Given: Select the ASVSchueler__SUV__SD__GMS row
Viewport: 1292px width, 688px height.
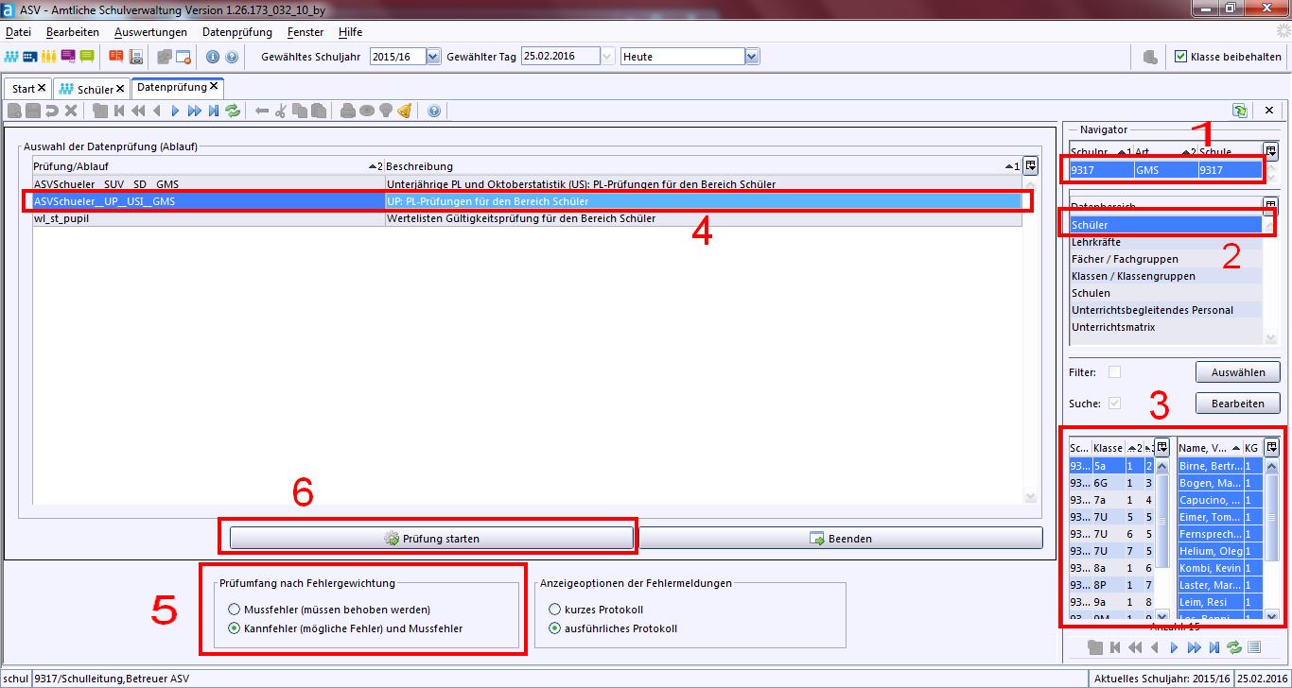Looking at the screenshot, I should click(527, 184).
